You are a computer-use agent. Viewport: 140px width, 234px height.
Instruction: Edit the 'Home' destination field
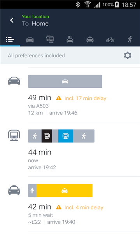40,23
